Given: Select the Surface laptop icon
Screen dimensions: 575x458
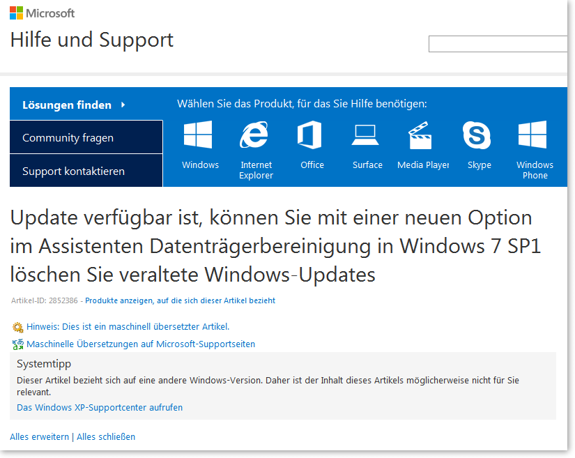Looking at the screenshot, I should coord(365,134).
